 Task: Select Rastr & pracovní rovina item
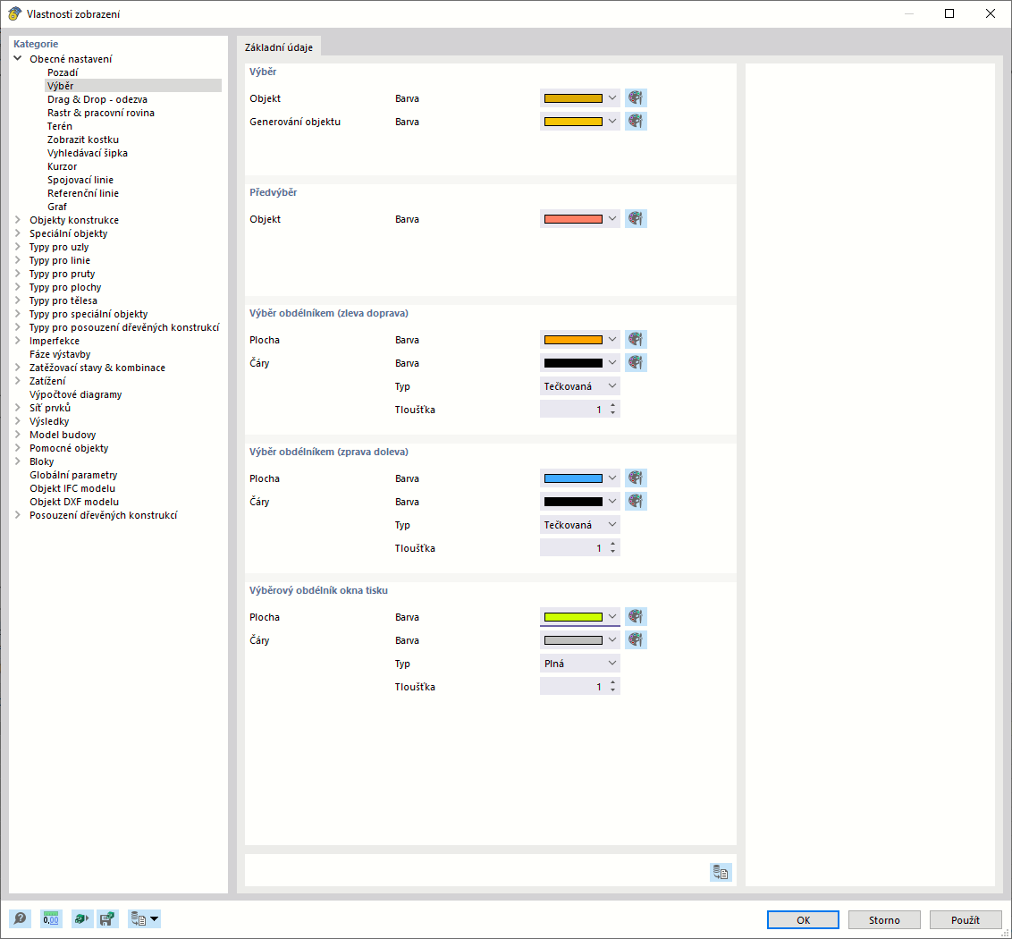coord(101,113)
